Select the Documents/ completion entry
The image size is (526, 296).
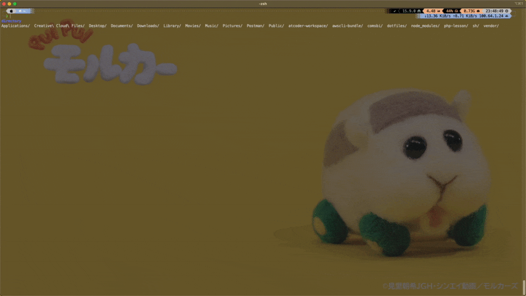click(122, 25)
